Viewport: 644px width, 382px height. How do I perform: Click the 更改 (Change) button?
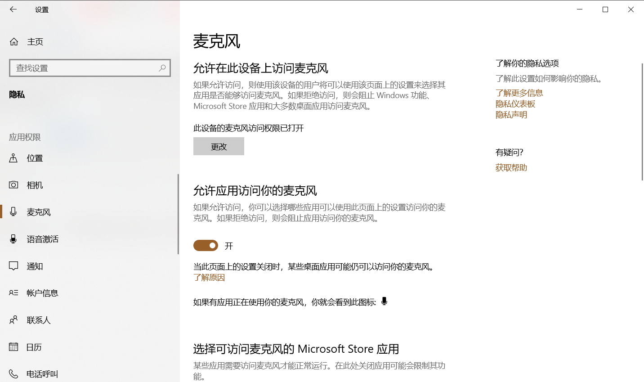coord(219,146)
